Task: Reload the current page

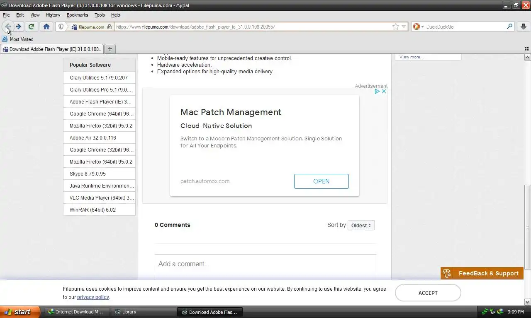Action: (31, 26)
